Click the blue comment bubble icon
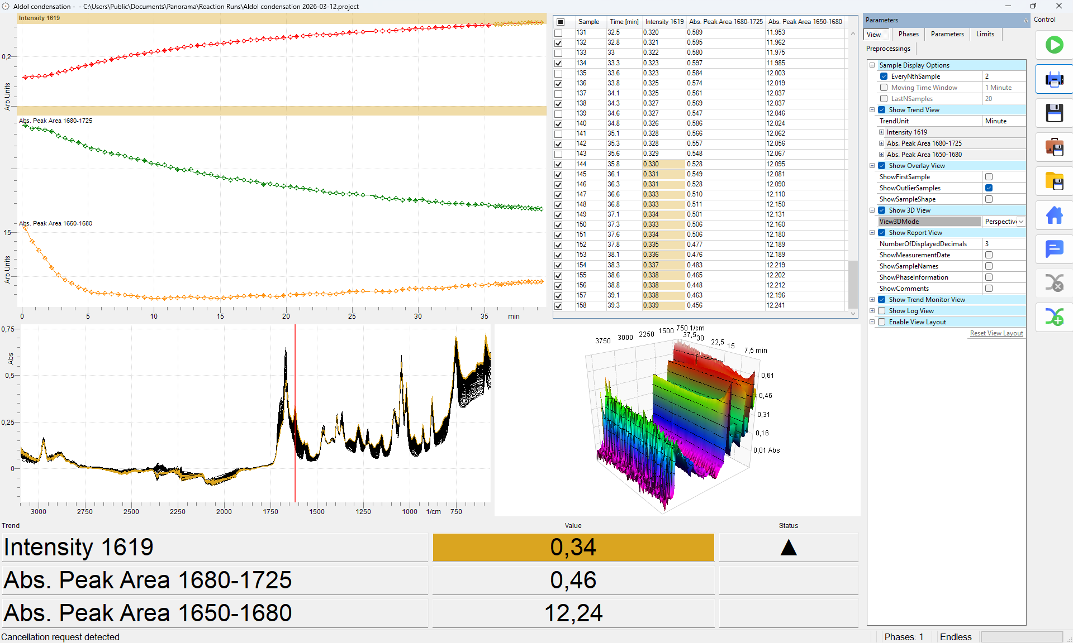Image resolution: width=1073 pixels, height=643 pixels. tap(1054, 249)
